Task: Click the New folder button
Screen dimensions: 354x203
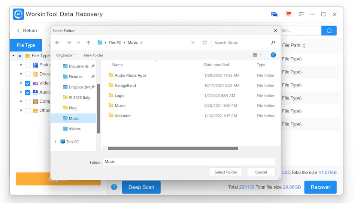Action: pos(94,55)
